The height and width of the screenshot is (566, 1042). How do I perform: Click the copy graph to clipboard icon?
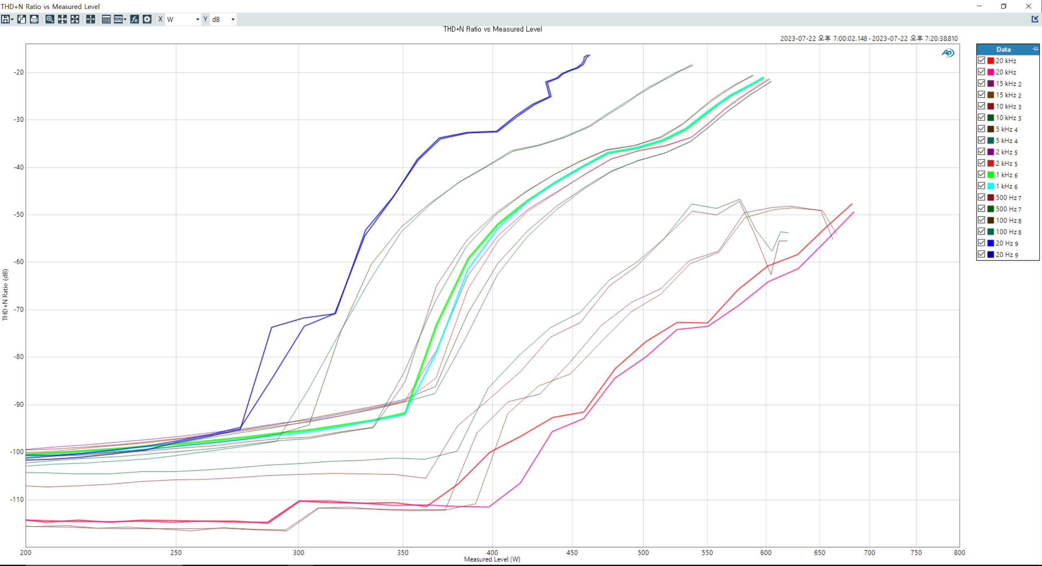click(x=22, y=19)
